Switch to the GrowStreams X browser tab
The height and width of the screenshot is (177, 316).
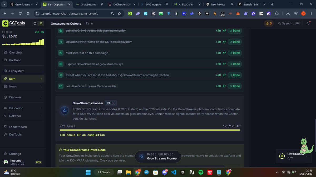24,4
